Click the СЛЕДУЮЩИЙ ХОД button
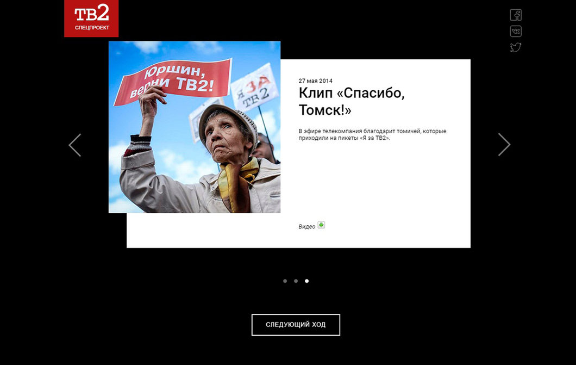This screenshot has width=576, height=365. (296, 325)
